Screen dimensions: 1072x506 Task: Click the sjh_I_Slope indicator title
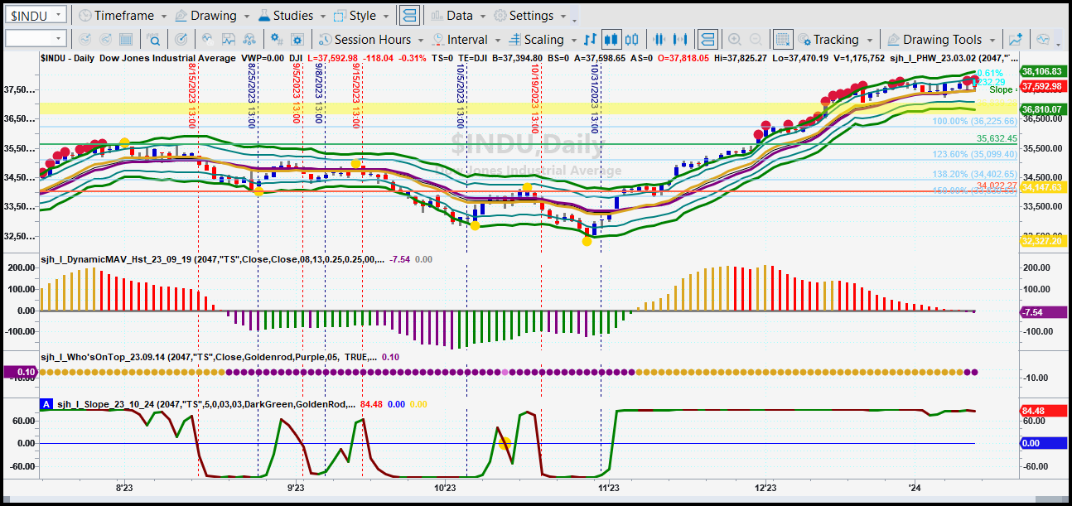pyautogui.click(x=207, y=404)
